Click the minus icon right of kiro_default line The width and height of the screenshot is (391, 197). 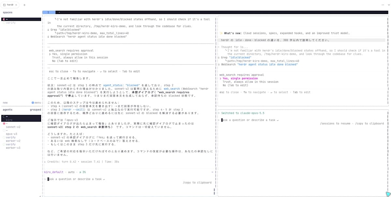[x=212, y=172]
